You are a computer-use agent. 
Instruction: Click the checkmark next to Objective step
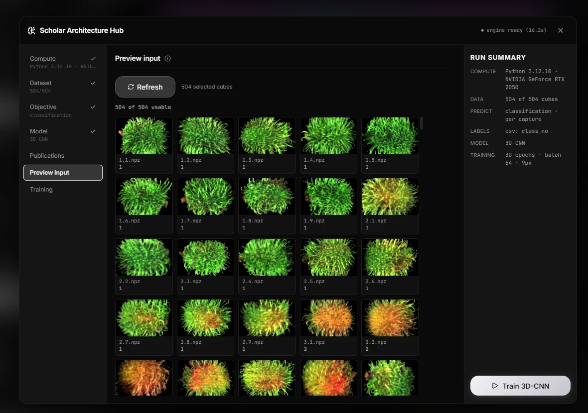pos(93,106)
